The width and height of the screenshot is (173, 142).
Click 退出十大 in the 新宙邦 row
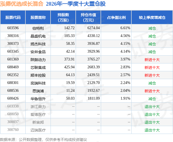[x=152, y=122]
